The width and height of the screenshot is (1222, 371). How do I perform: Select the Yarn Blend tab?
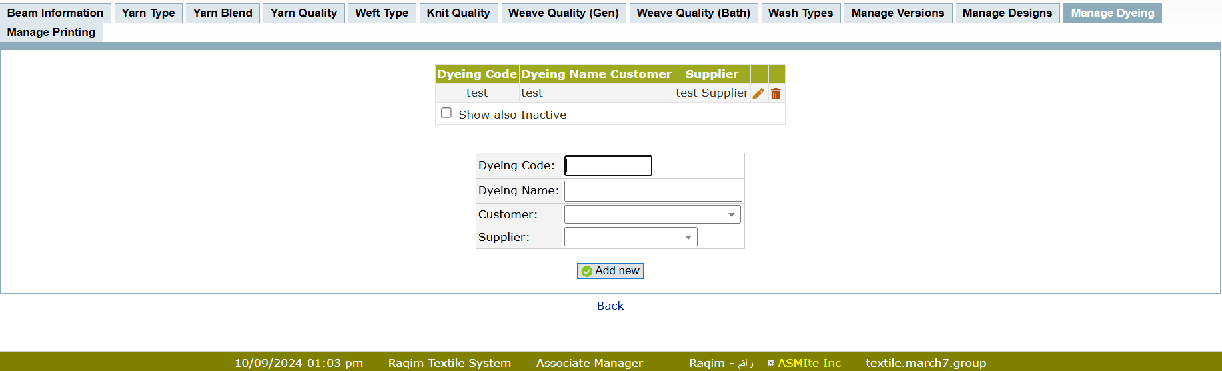pyautogui.click(x=223, y=13)
